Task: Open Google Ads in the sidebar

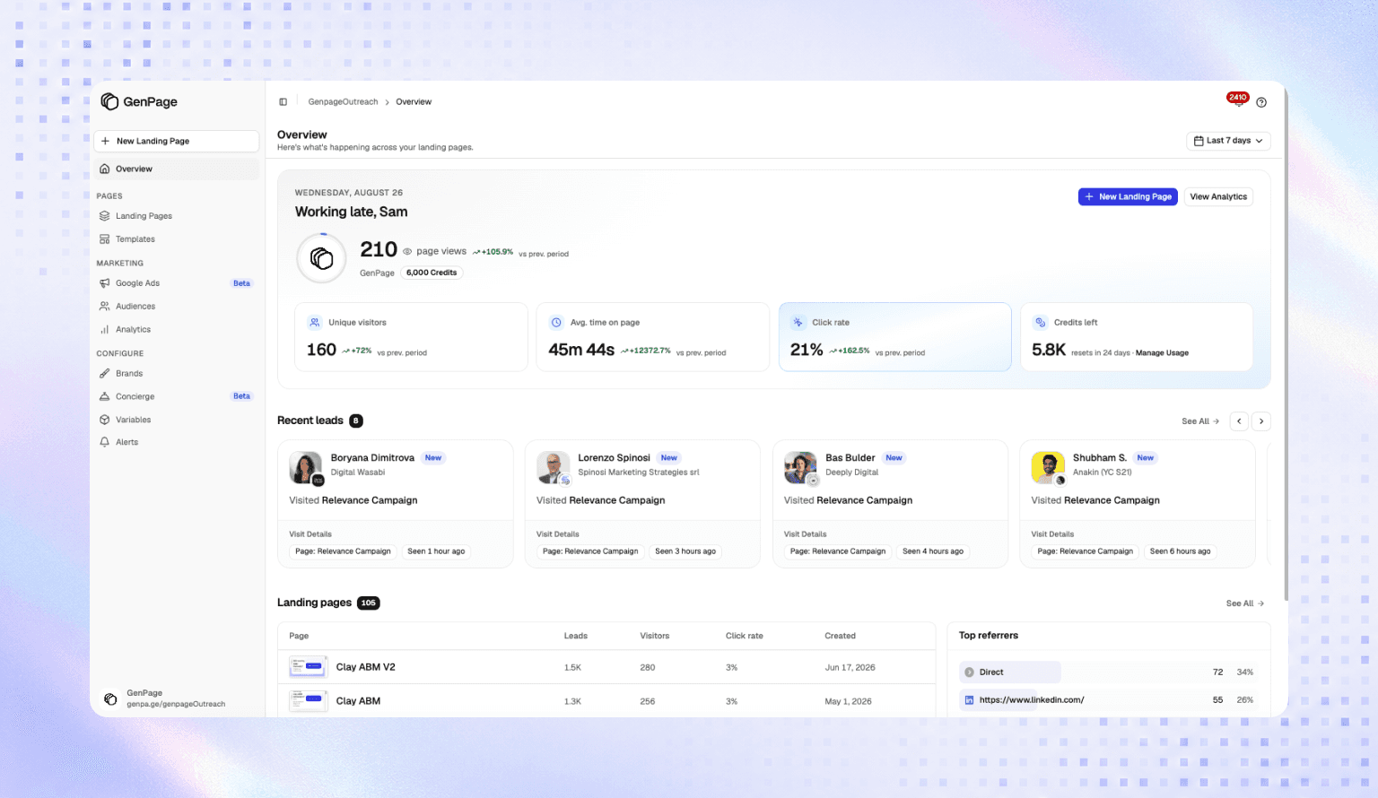Action: [176, 283]
